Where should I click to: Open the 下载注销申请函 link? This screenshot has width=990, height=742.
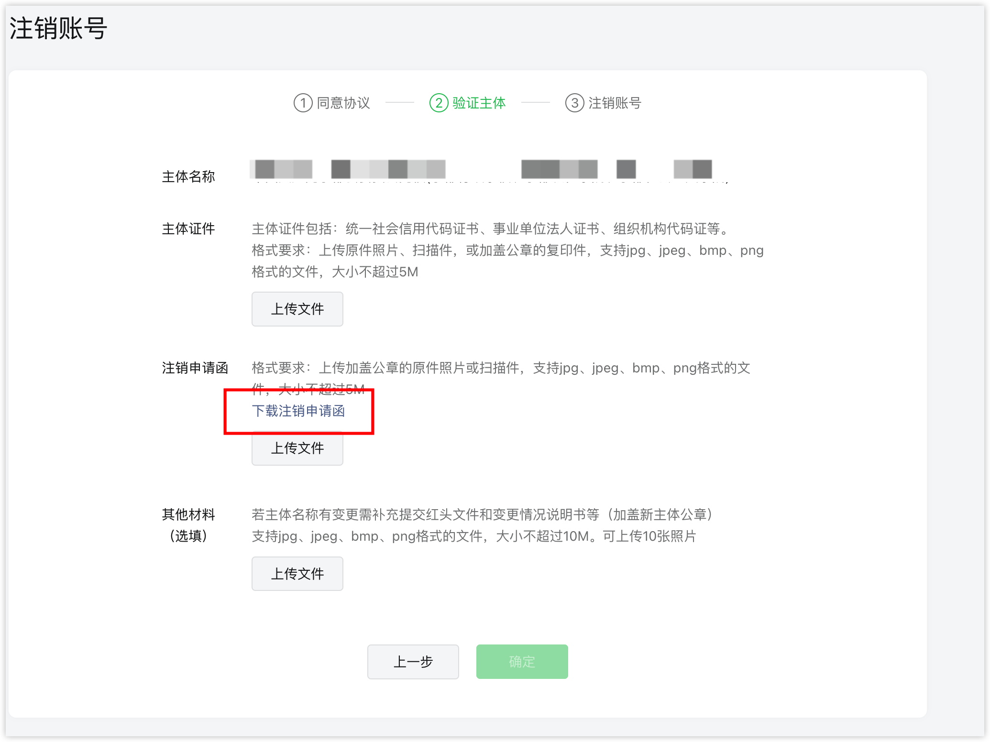click(298, 411)
